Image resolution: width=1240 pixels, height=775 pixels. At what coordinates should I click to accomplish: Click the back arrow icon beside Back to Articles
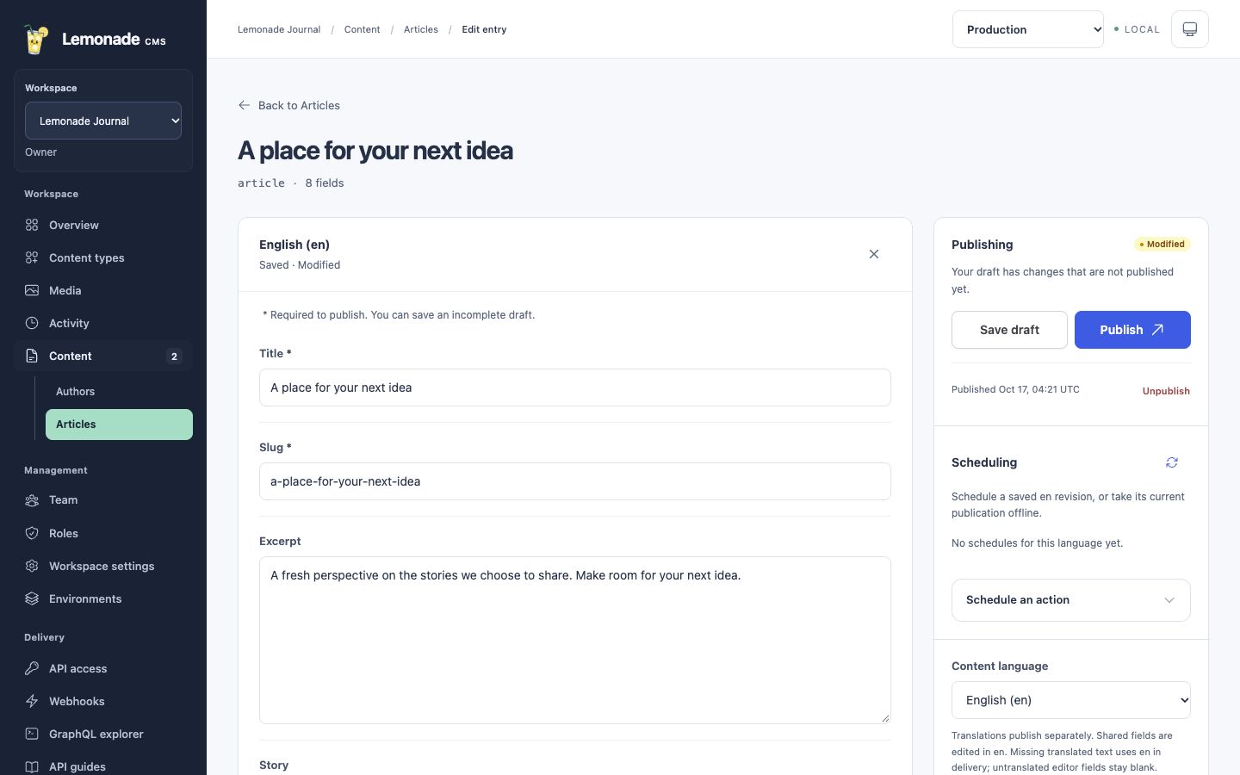(x=245, y=105)
